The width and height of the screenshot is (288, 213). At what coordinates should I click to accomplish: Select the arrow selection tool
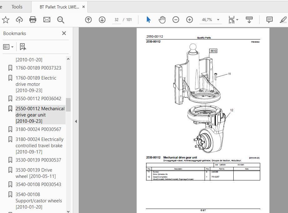coord(148,20)
